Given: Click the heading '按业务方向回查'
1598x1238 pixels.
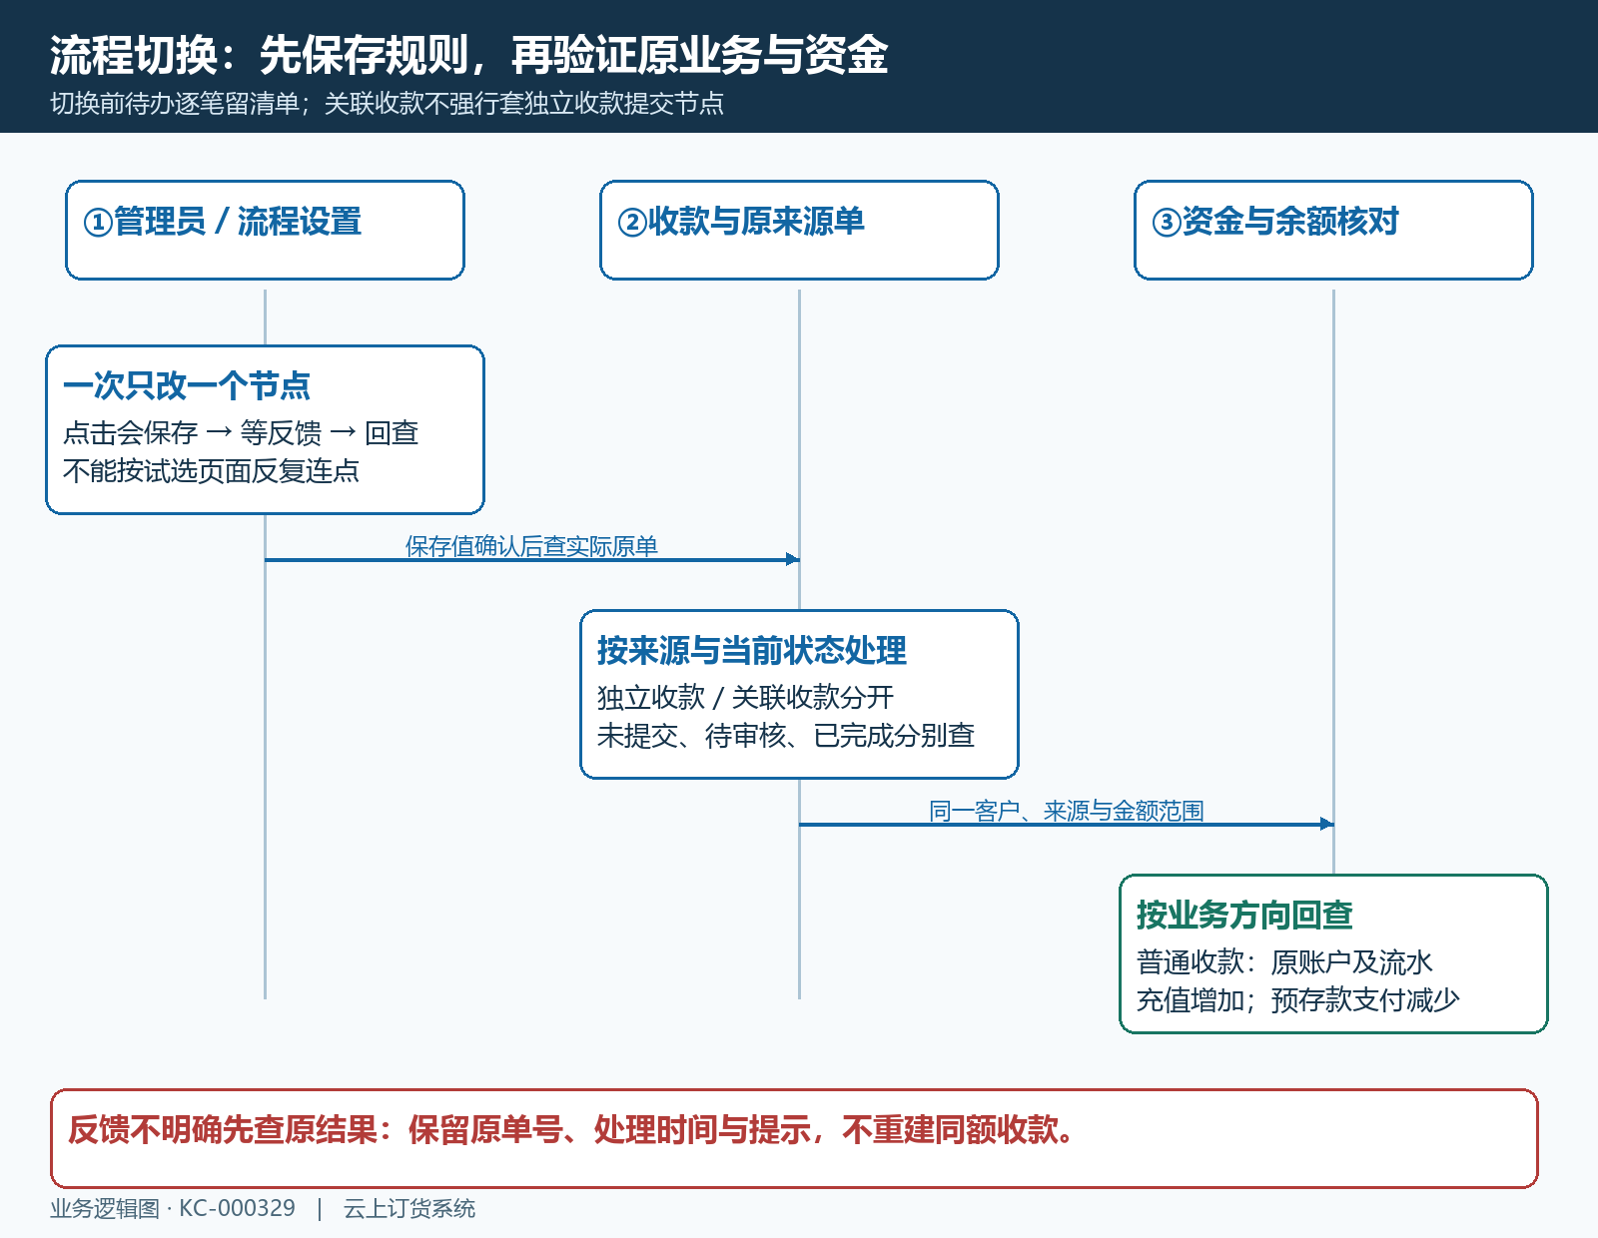Looking at the screenshot, I should (x=1244, y=915).
